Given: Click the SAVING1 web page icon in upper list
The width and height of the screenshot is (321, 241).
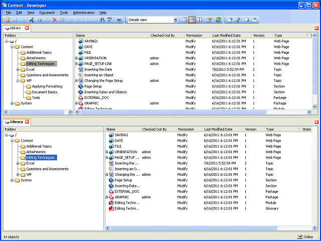Looking at the screenshot, I should [x=81, y=41].
